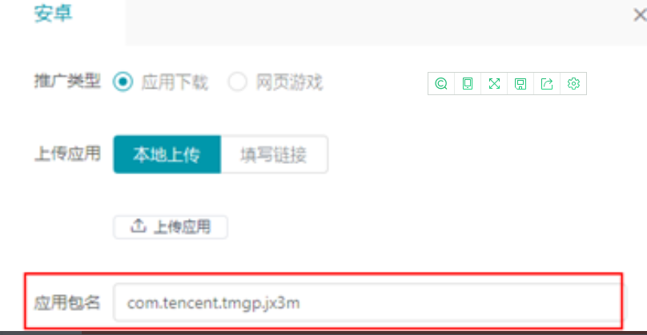Choose the 填写链接 option
647x335 pixels.
(x=275, y=154)
